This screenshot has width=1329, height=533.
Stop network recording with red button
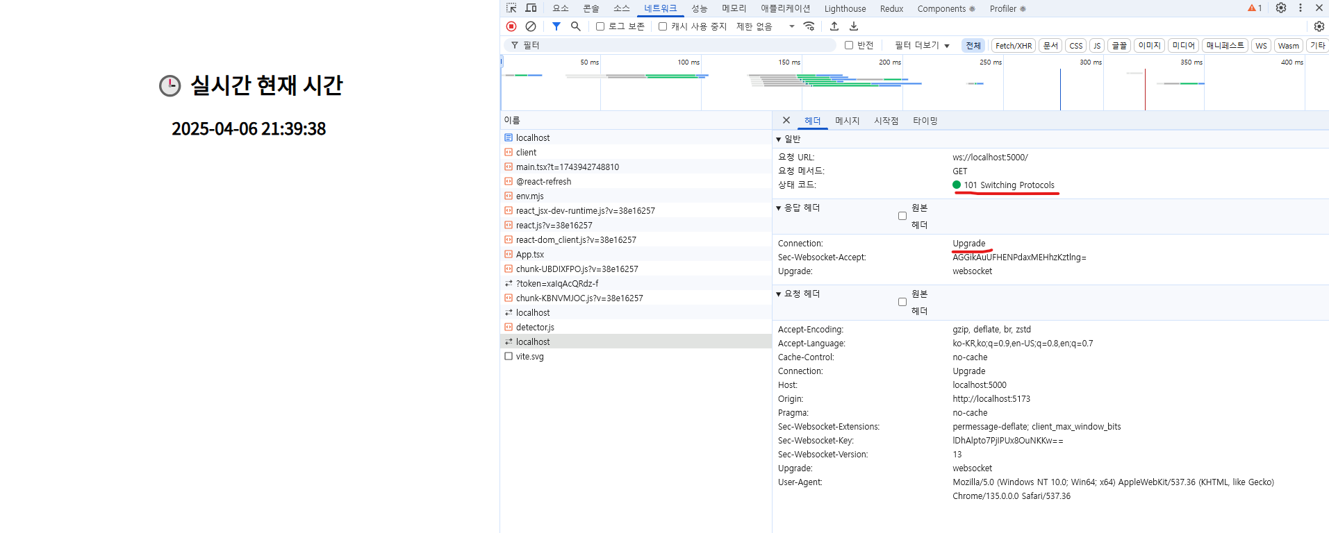tap(511, 26)
